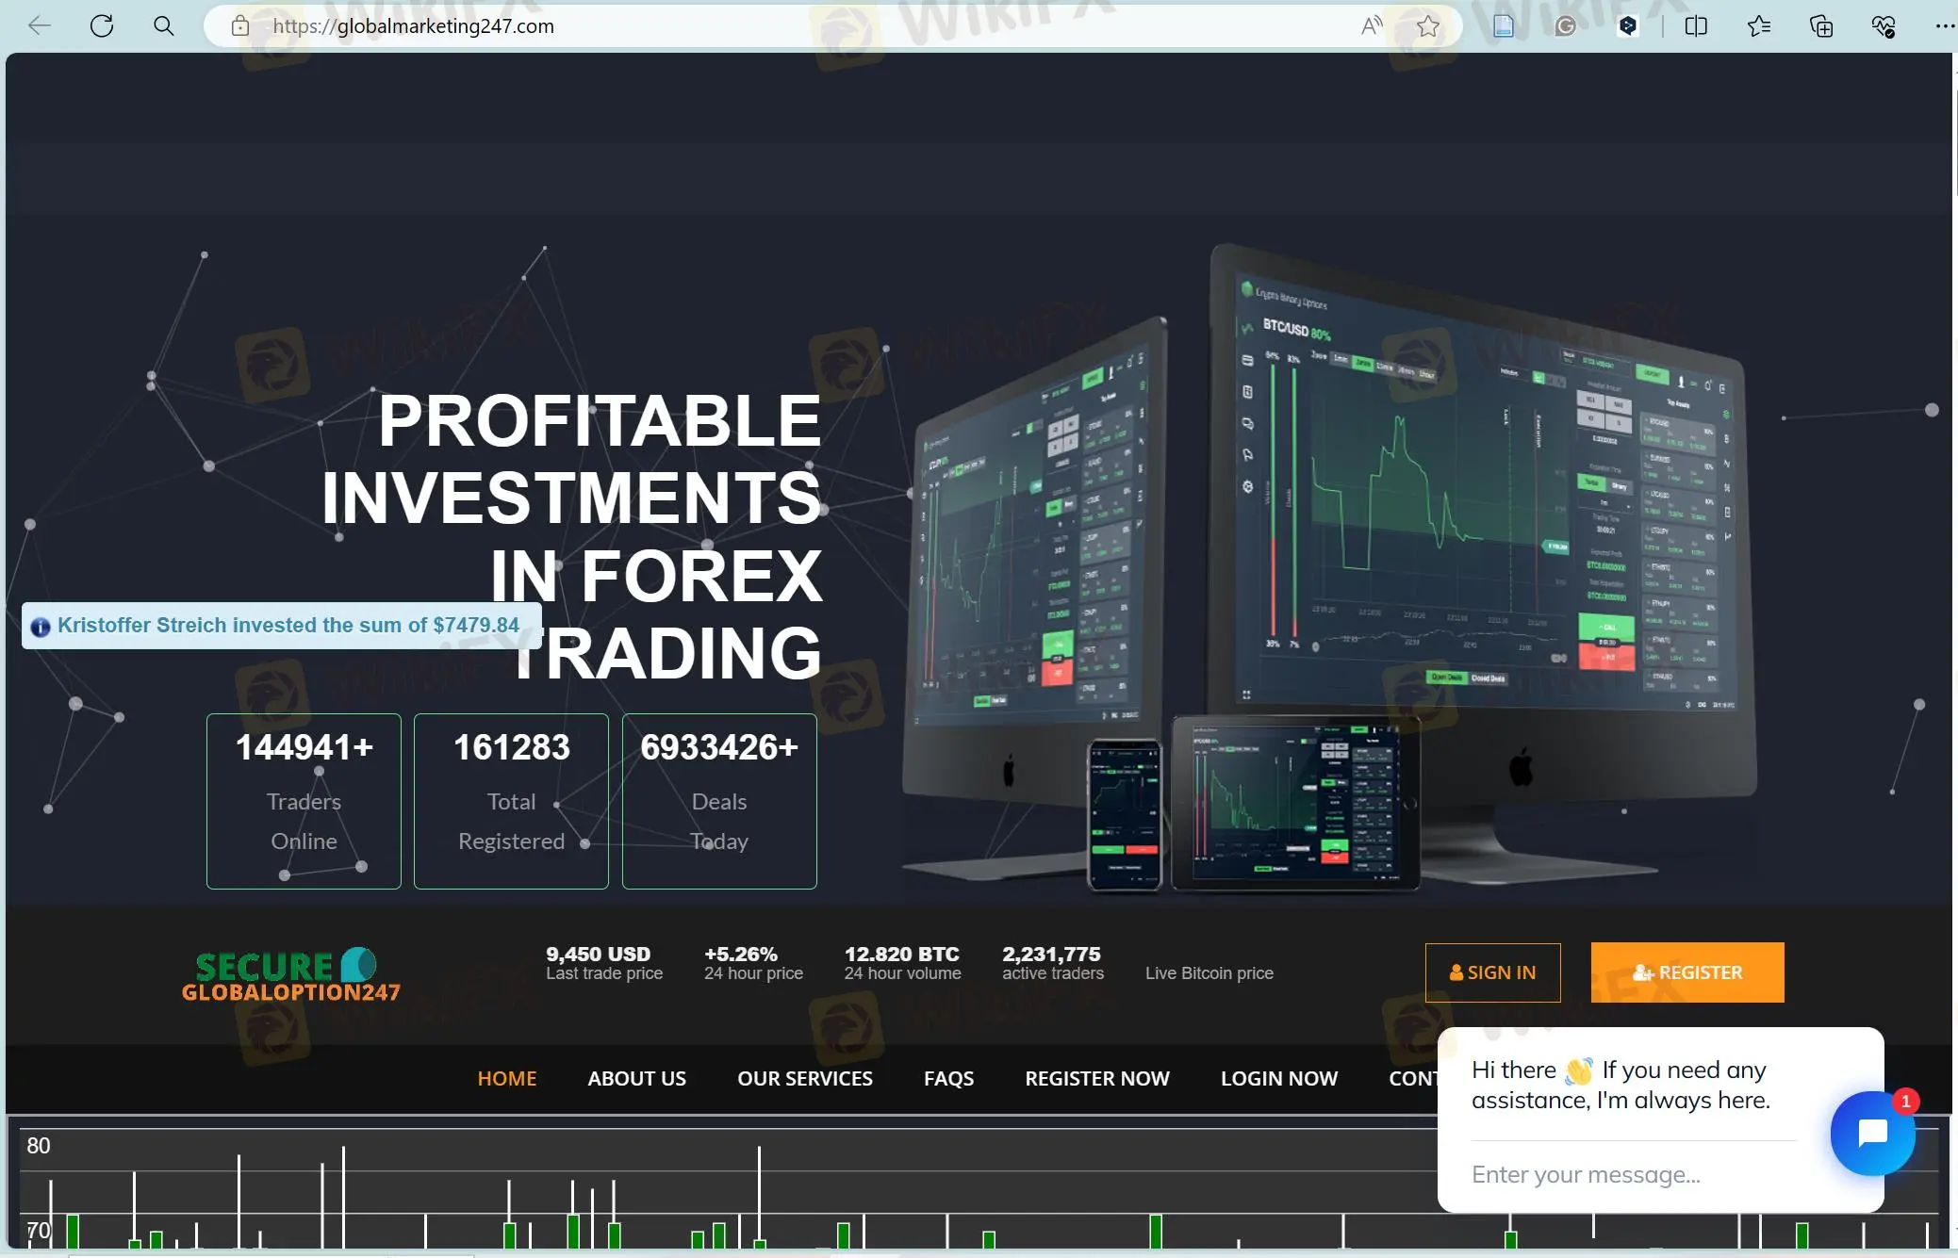Select the REGISTER NOW tab
This screenshot has width=1958, height=1258.
pyautogui.click(x=1096, y=1078)
